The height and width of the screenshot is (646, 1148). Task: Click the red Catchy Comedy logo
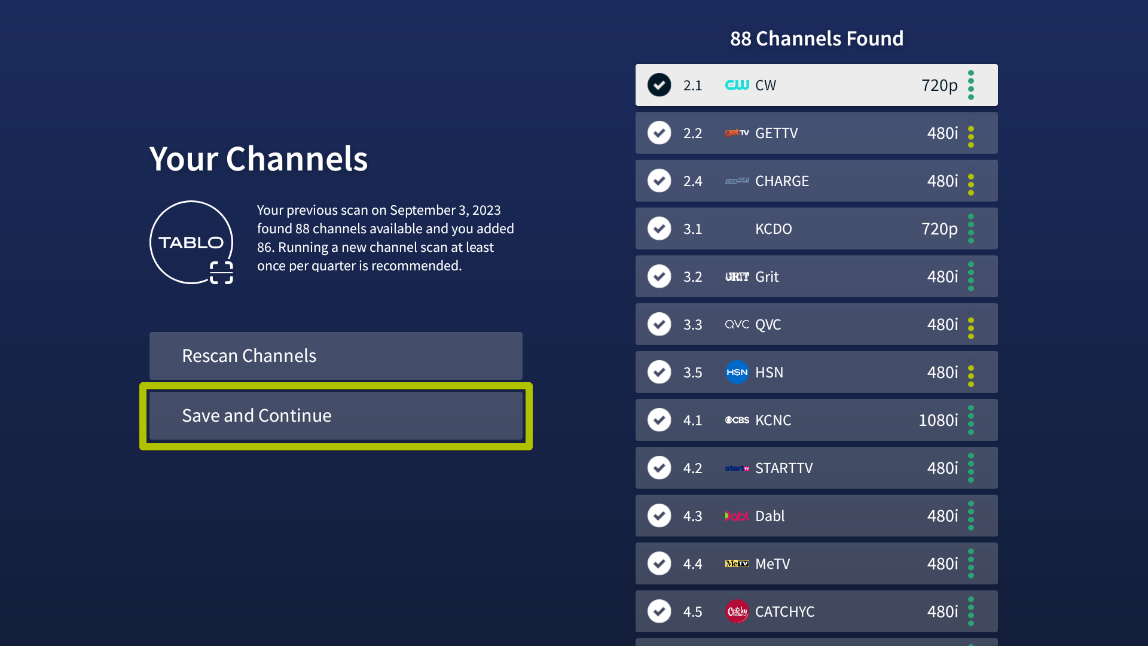pos(737,611)
